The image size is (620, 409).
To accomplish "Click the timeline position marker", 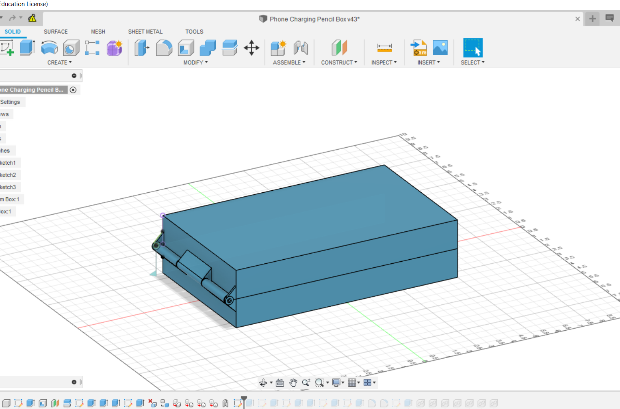I will point(244,399).
